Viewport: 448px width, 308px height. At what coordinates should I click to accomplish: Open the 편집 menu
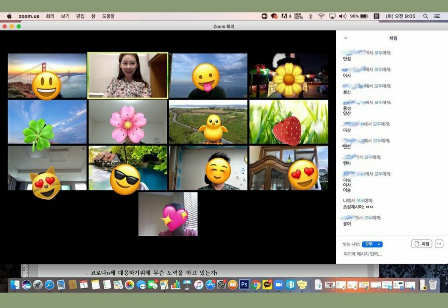(x=80, y=16)
